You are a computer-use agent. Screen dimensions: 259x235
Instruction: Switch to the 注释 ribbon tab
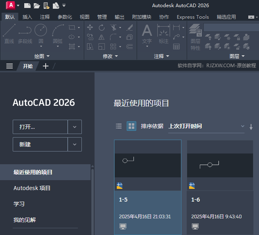[45, 17]
